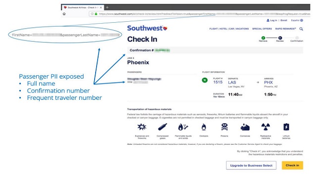Click the search magnifier icon in Southwest header
327x178 pixels.
(301, 29)
